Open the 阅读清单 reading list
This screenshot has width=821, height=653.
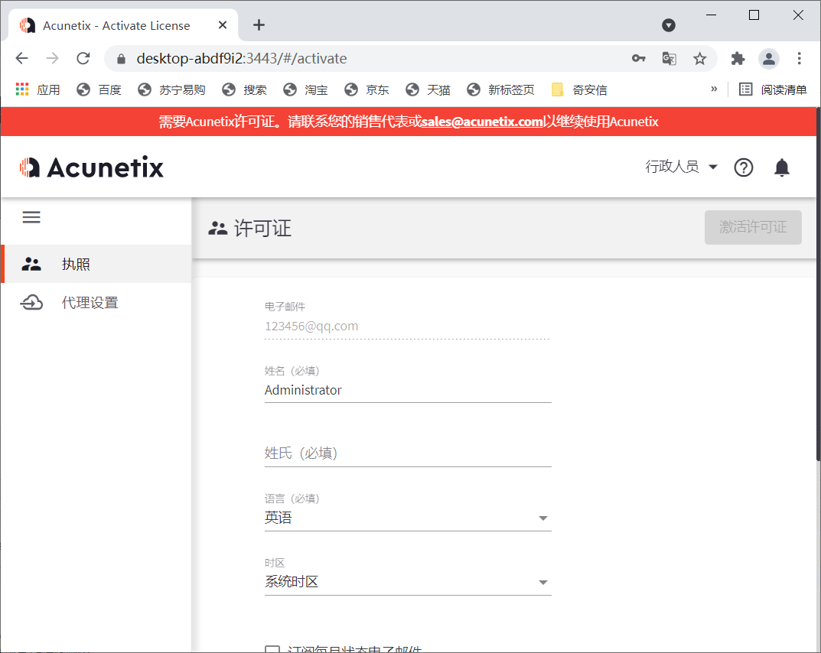(773, 89)
